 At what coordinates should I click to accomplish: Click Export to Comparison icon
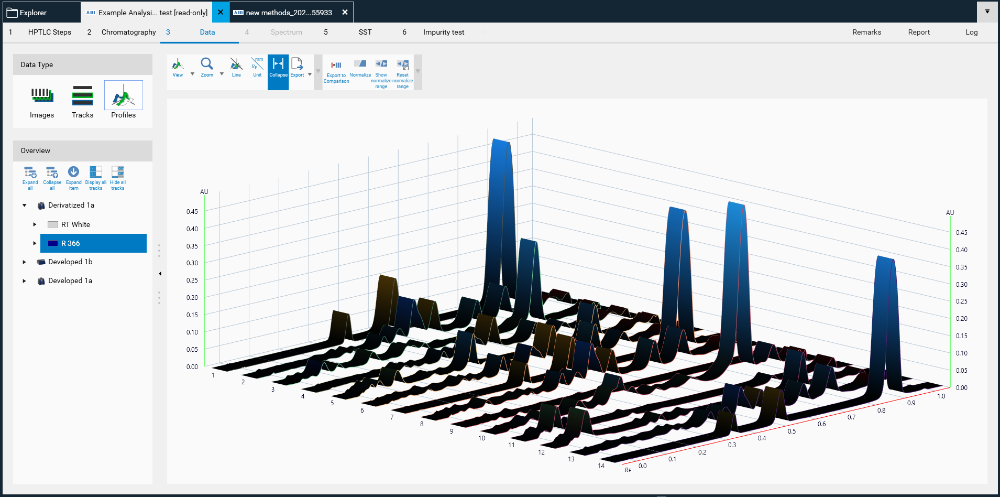click(336, 72)
